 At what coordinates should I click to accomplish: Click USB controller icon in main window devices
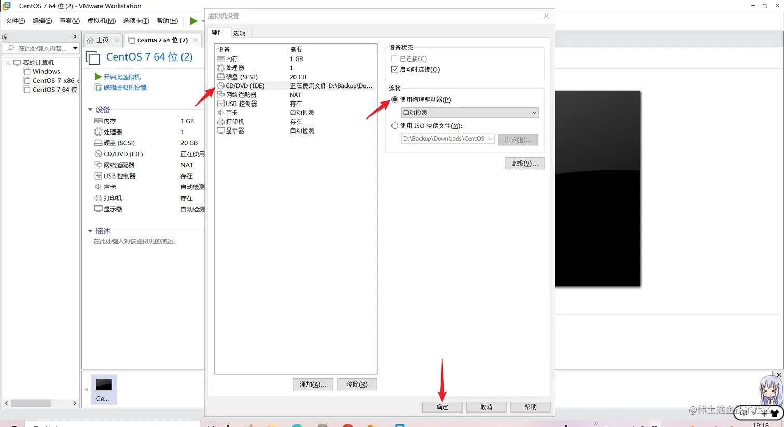point(99,176)
